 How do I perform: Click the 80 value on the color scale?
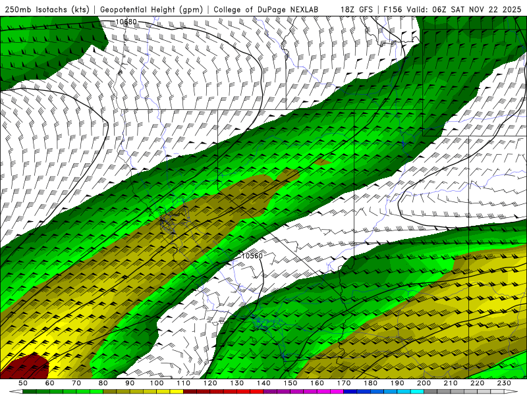[103, 383]
